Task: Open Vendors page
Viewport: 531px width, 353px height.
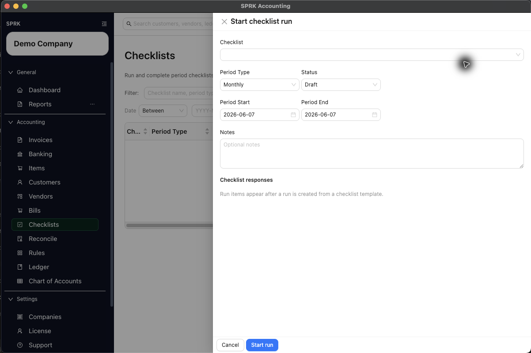Action: (41, 196)
